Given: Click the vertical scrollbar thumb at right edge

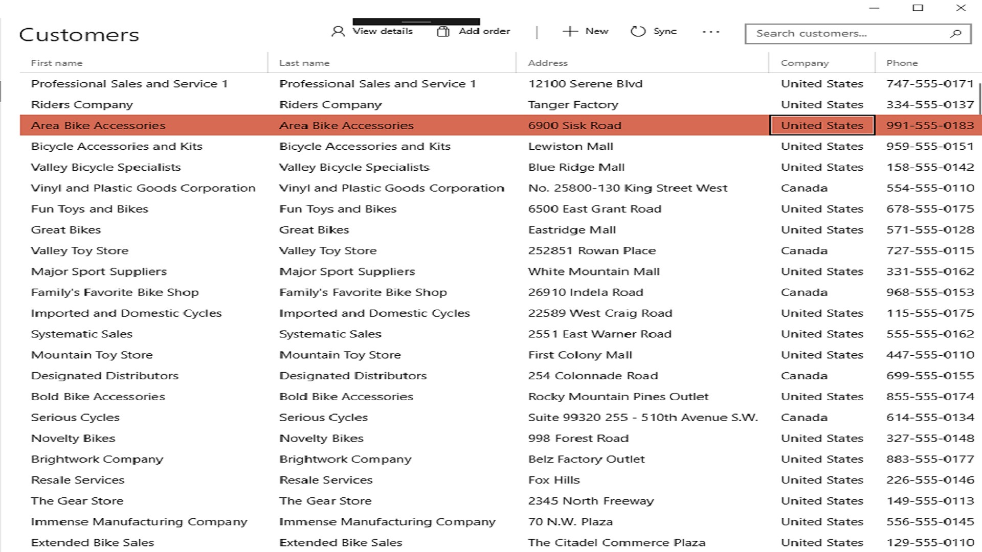Looking at the screenshot, I should tap(979, 99).
